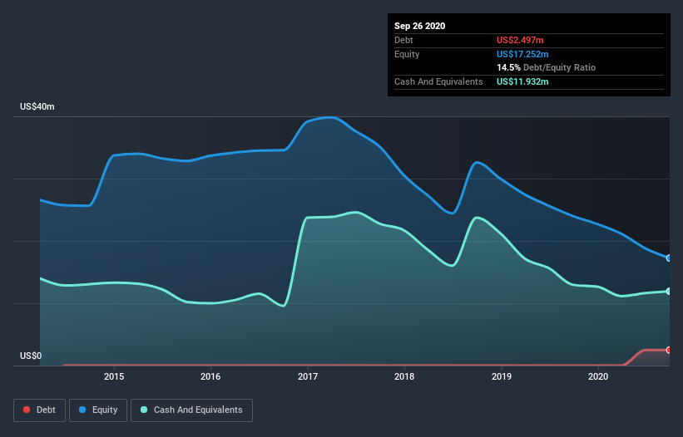Toggle Cash And Equivalents legend button
This screenshot has height=437, width=683.
tap(191, 410)
